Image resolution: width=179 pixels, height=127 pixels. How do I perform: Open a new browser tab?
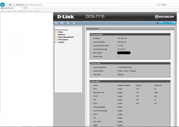[25, 8]
